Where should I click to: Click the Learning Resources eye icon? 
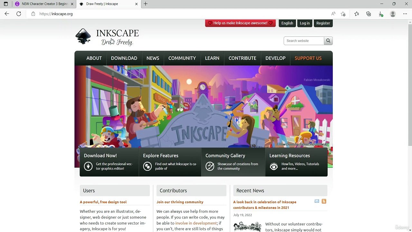click(x=274, y=166)
